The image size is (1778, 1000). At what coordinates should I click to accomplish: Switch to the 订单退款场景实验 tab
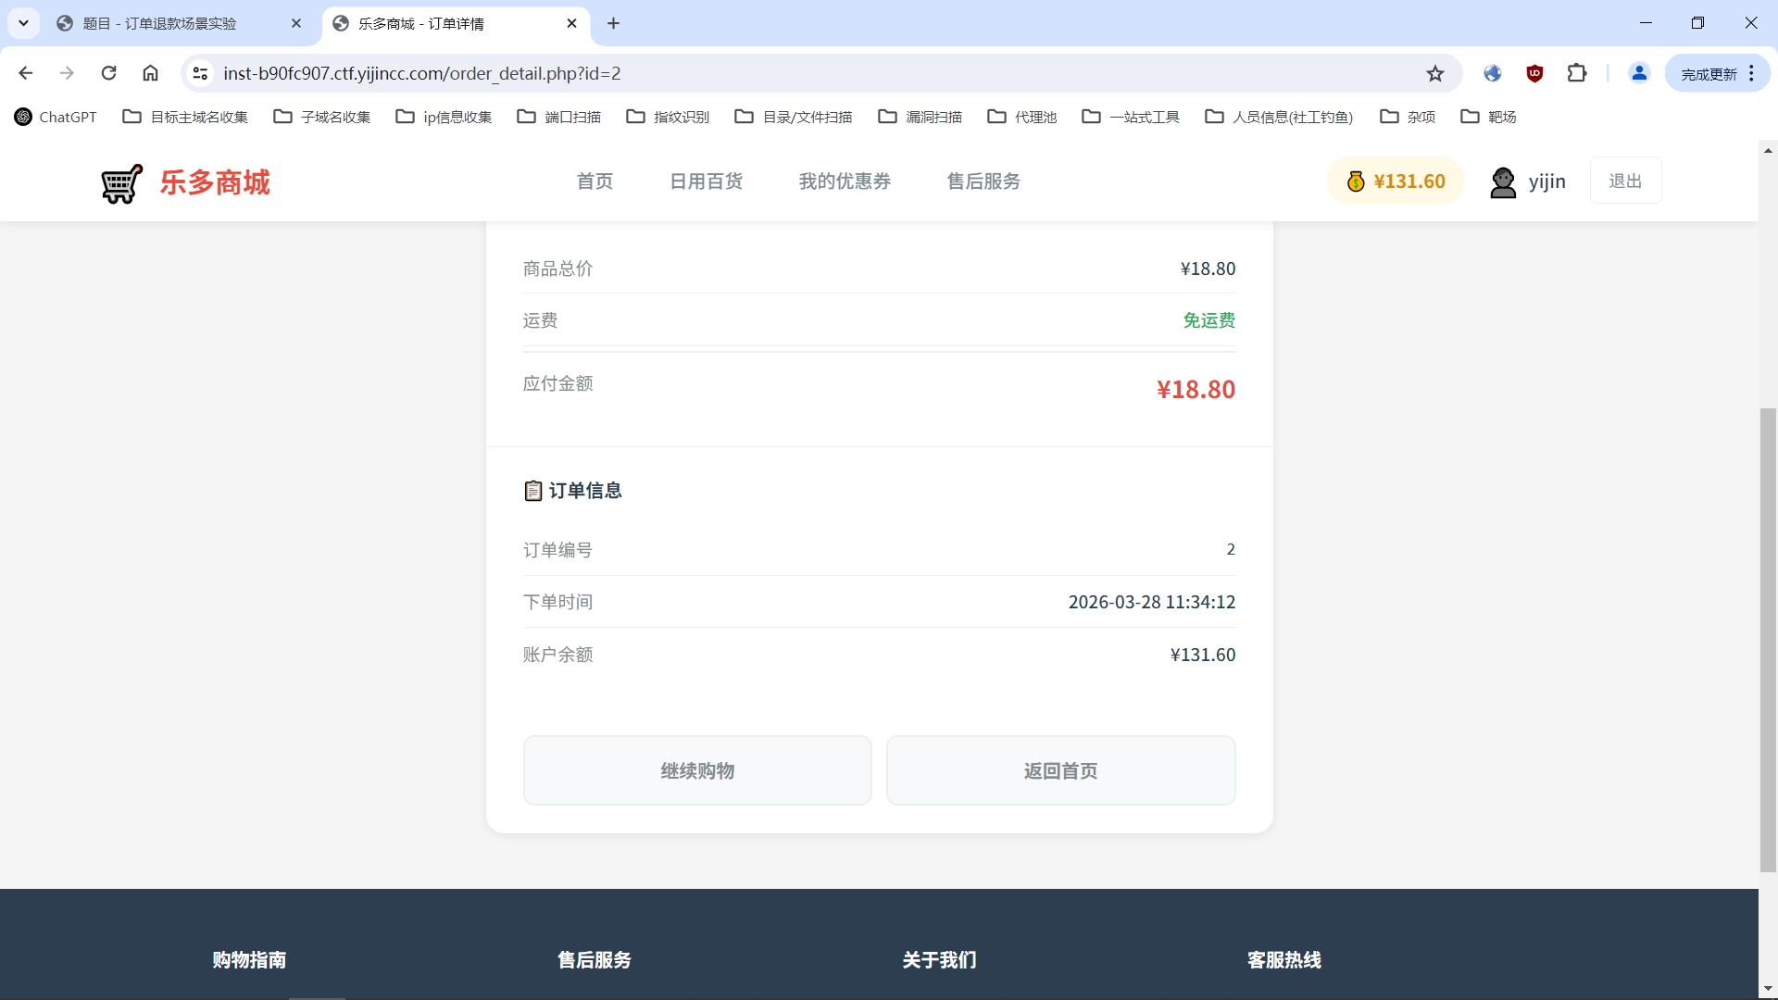[159, 23]
